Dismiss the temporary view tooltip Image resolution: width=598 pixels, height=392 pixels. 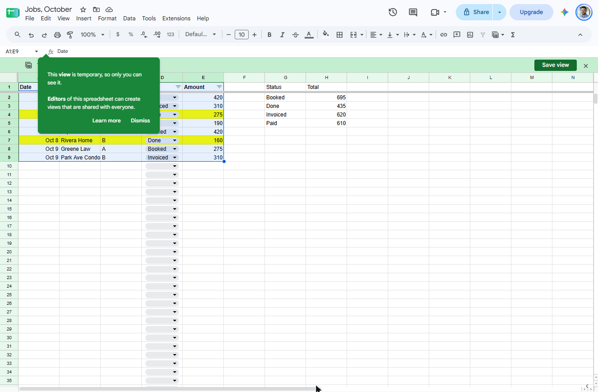click(x=140, y=121)
